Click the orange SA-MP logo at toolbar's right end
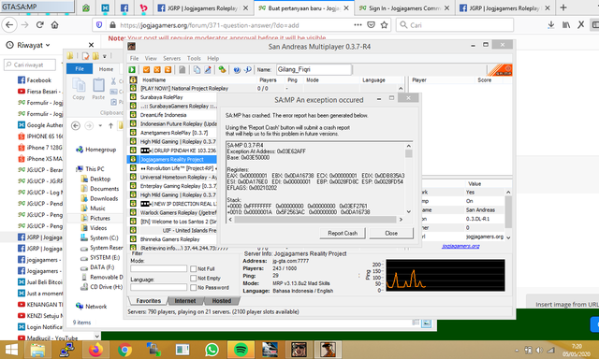599x359 pixels. pyautogui.click(x=501, y=70)
